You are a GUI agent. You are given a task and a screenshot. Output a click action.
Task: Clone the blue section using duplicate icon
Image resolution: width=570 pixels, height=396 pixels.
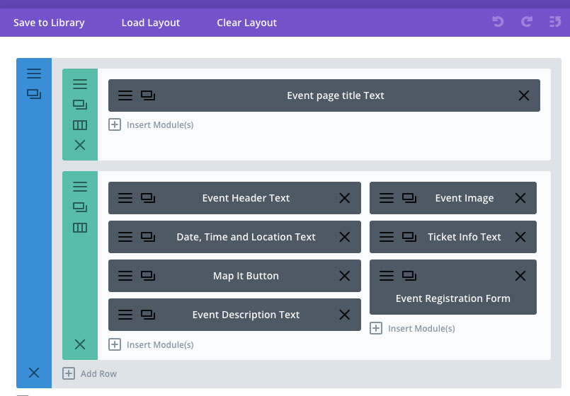click(34, 94)
